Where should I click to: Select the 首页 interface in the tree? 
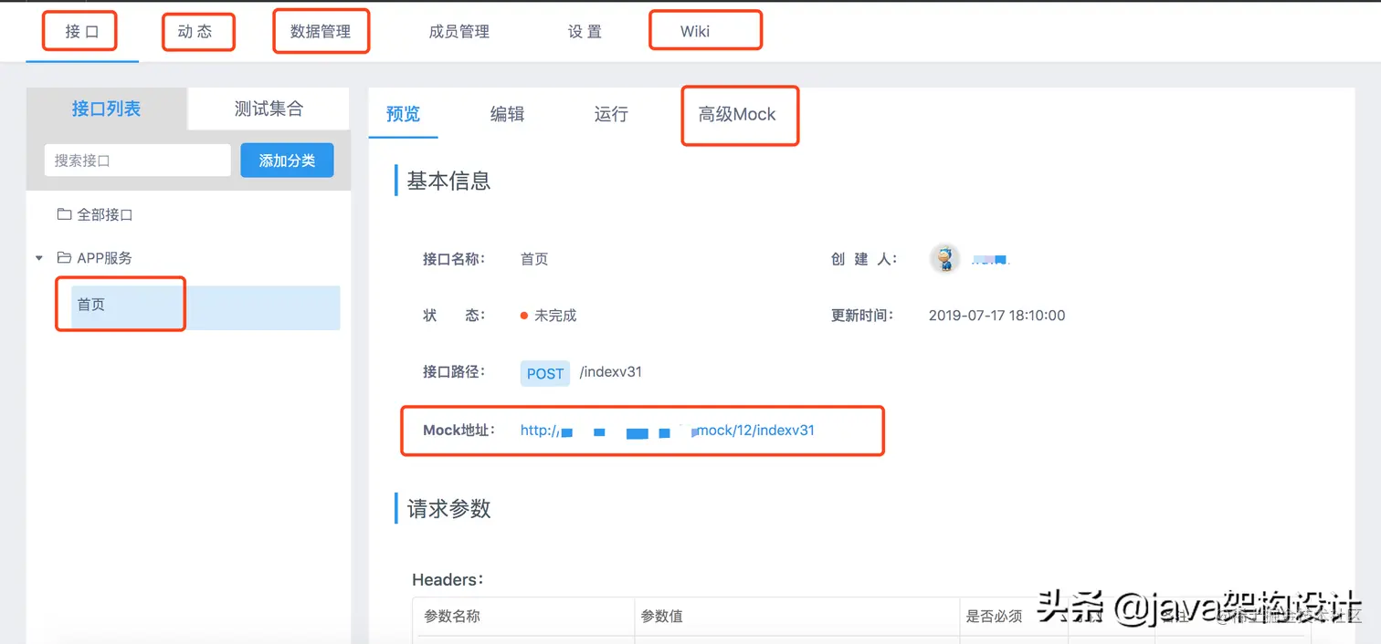(91, 304)
